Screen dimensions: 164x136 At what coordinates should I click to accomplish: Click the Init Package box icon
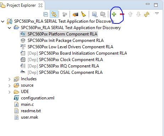[x=23, y=40]
